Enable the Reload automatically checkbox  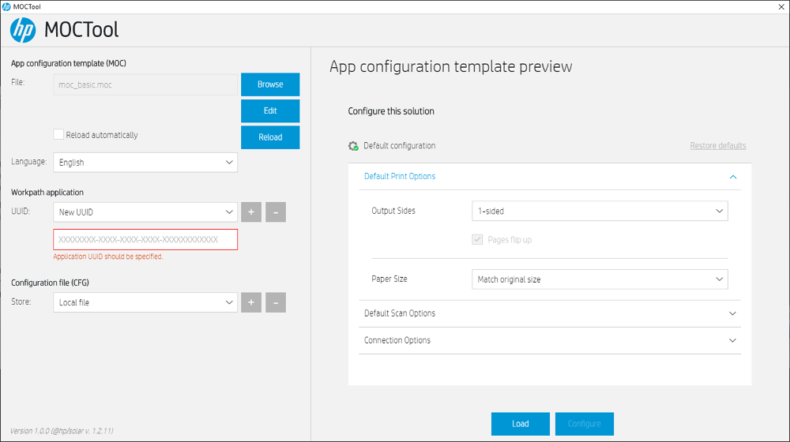58,134
